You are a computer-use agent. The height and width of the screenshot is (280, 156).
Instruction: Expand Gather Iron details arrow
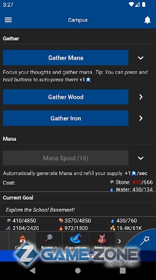[141, 118]
